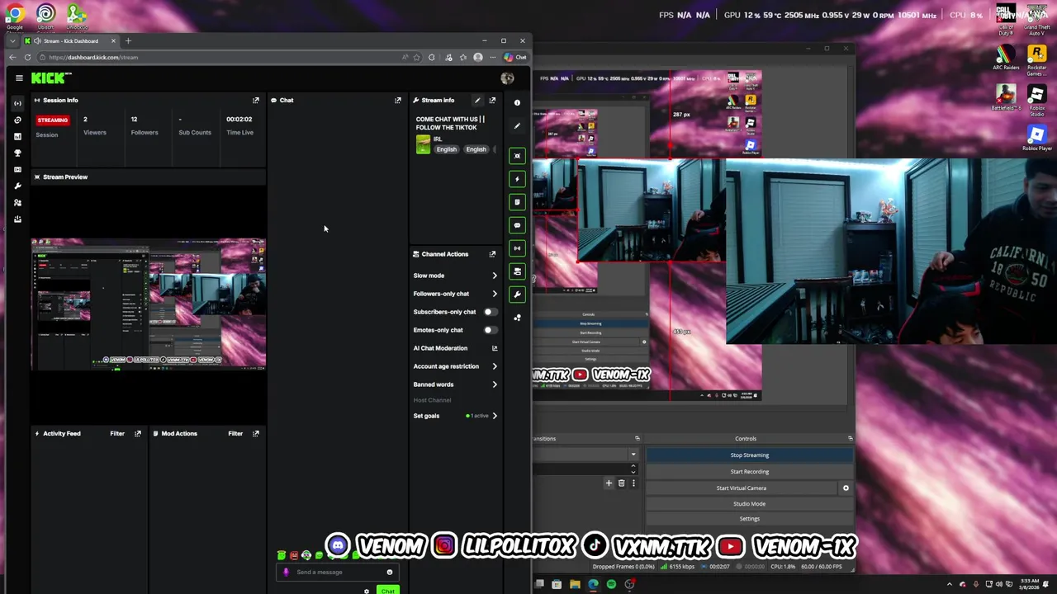
Task: Click the plus button under OBS transitions
Action: tap(609, 483)
